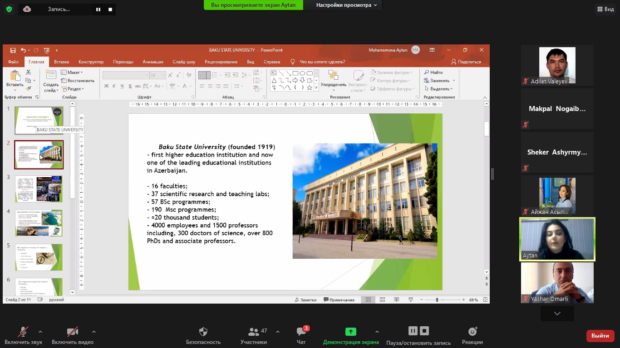This screenshot has height=348, width=620.
Task: Open the Файл tab
Action: coord(13,62)
